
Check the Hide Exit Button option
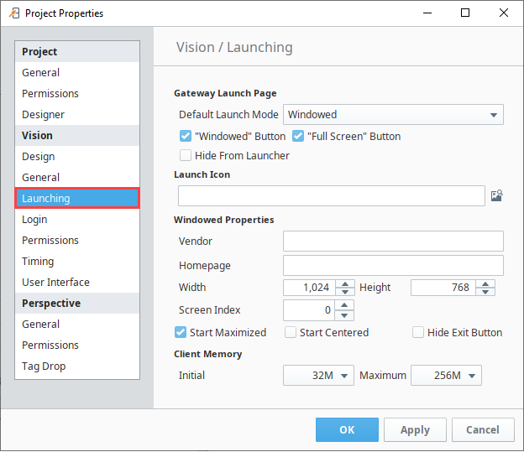[418, 332]
